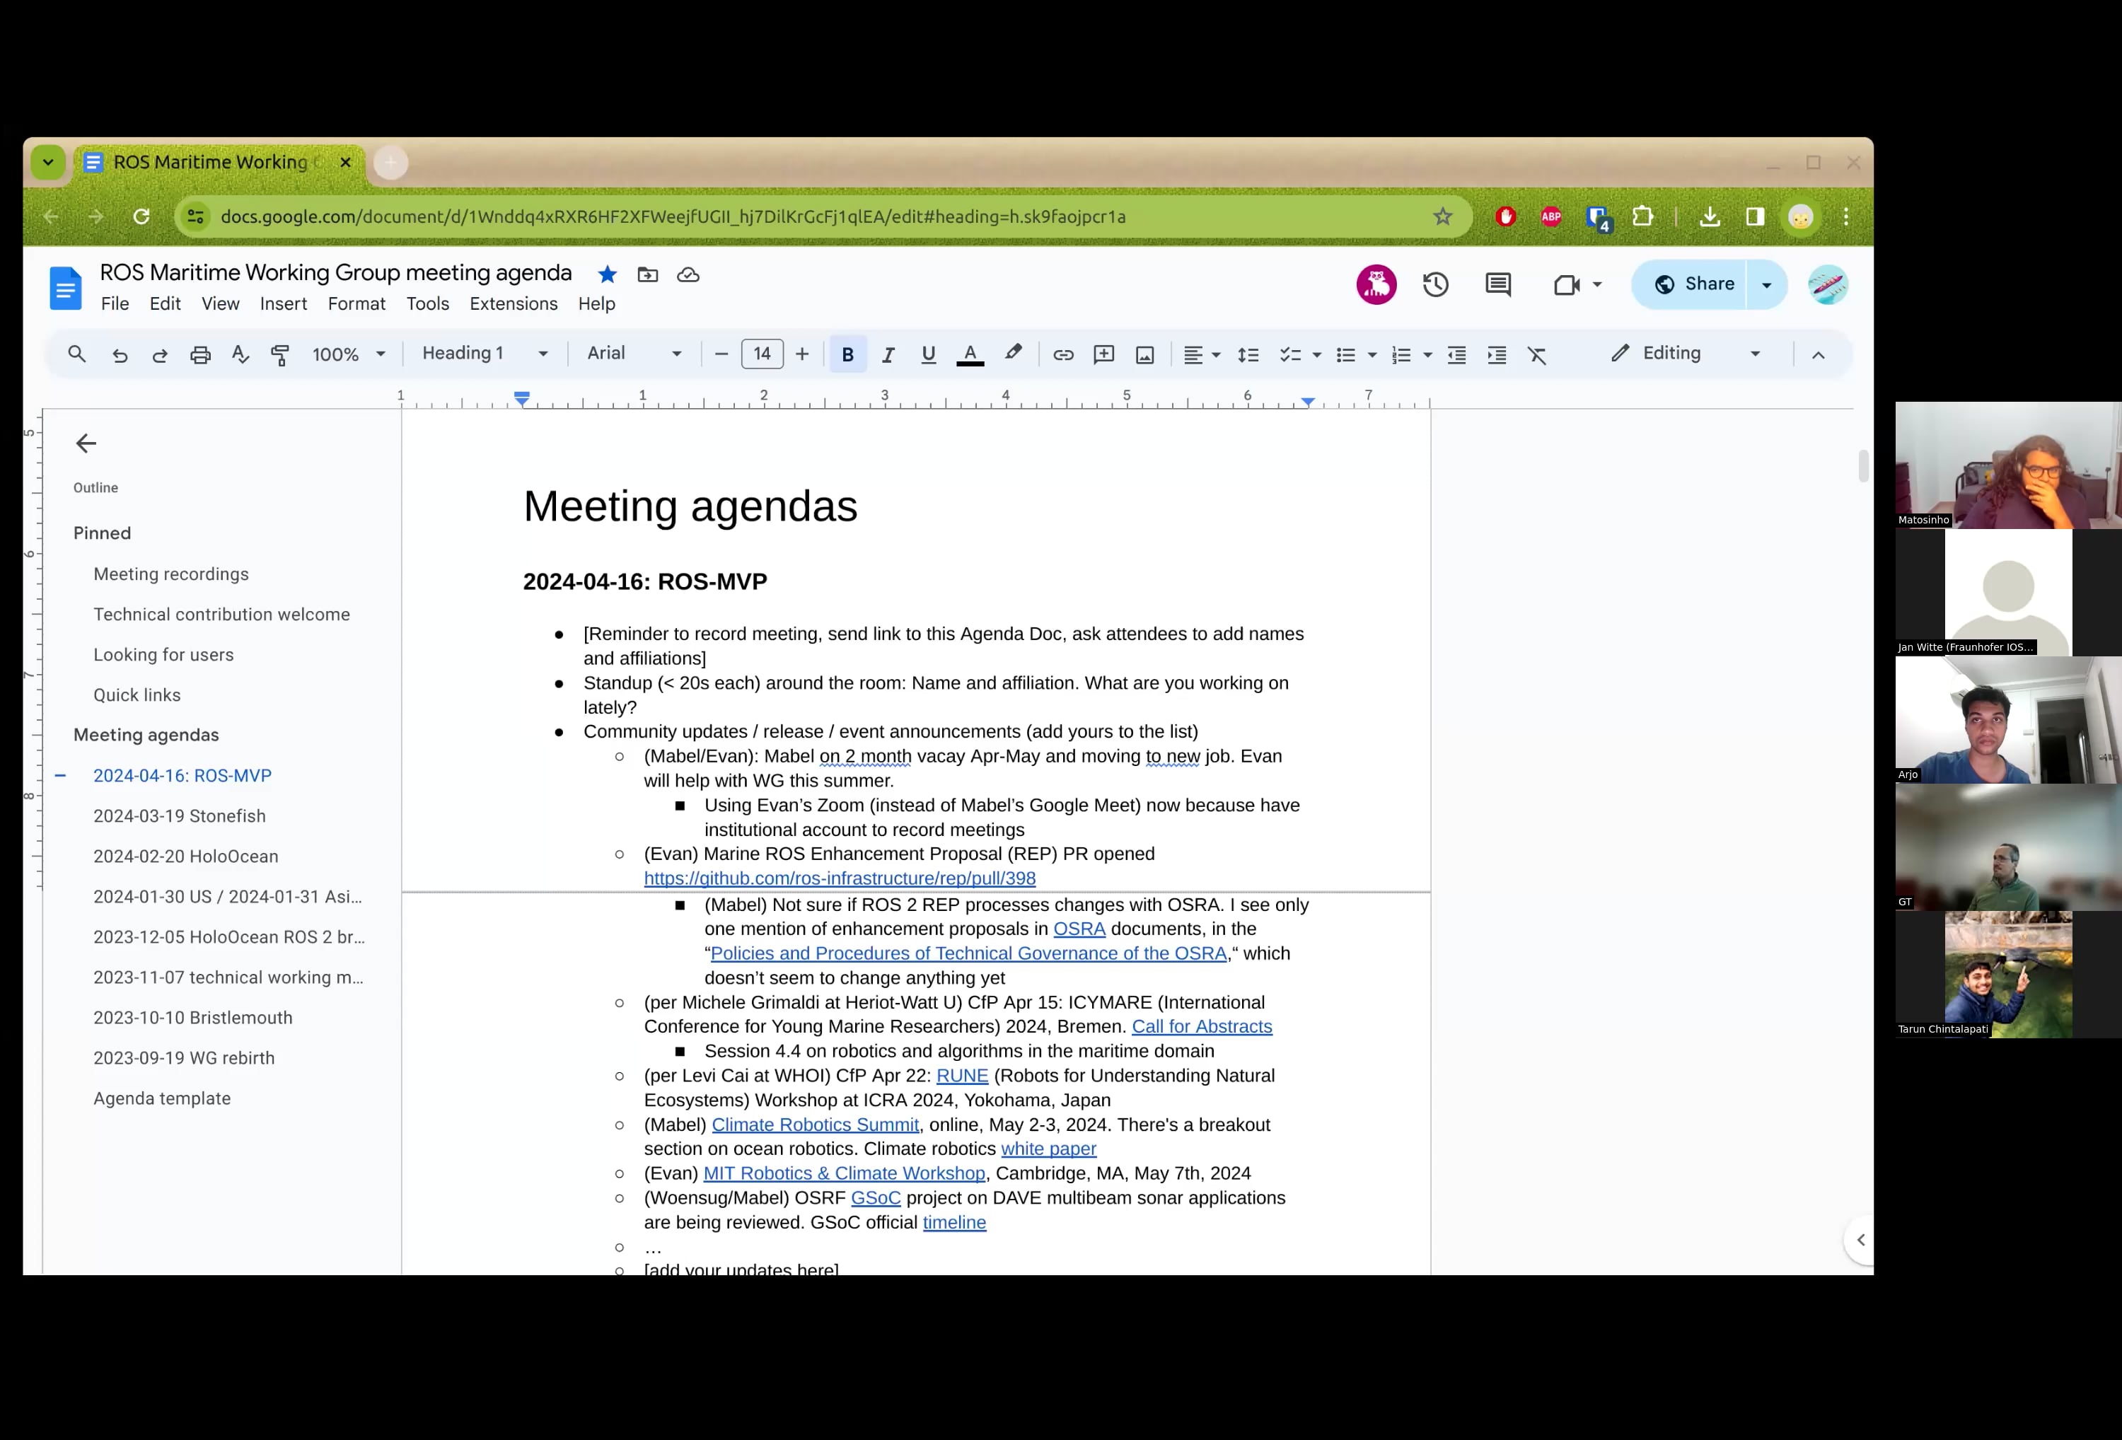Open the comment history icon
Image resolution: width=2122 pixels, height=1440 pixels.
click(1498, 285)
